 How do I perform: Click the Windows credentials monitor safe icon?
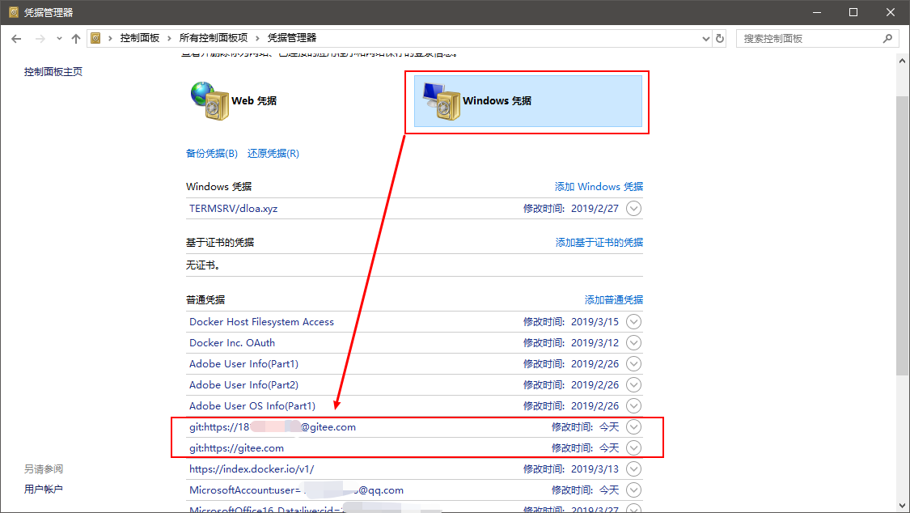pos(442,101)
